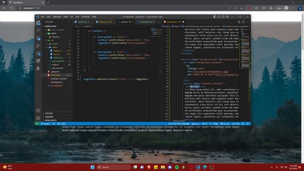Open the errors and warnings count

(x=62, y=123)
